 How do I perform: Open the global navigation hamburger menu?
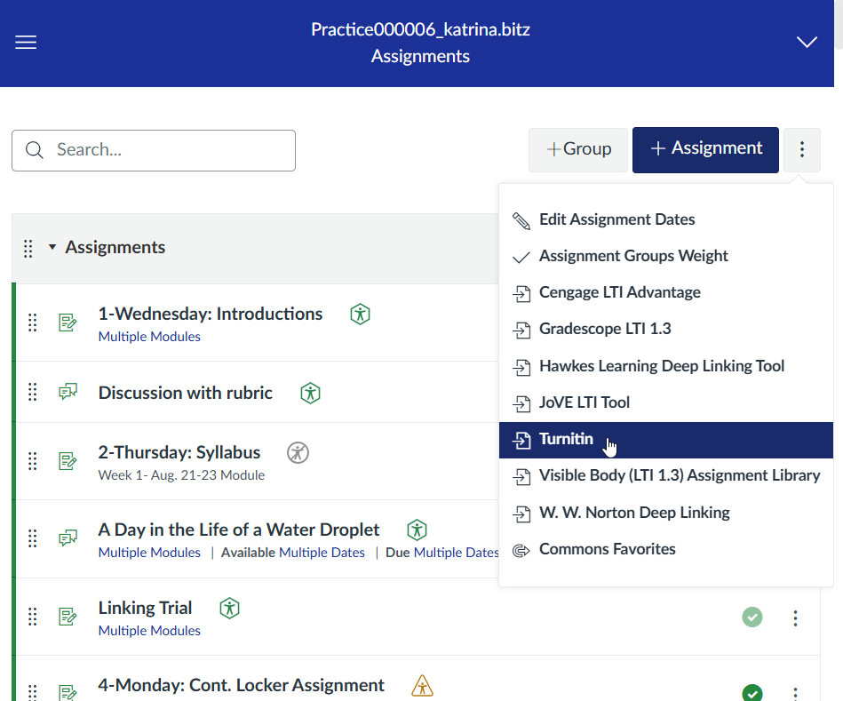tap(25, 42)
